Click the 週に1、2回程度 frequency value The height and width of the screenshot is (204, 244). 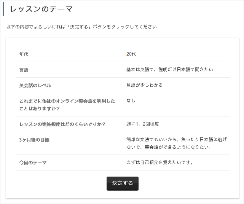(x=142, y=124)
